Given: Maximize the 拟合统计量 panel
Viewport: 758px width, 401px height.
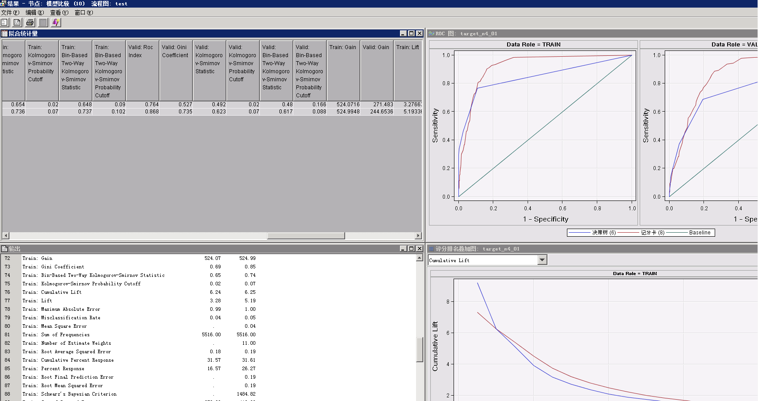Looking at the screenshot, I should pos(411,33).
